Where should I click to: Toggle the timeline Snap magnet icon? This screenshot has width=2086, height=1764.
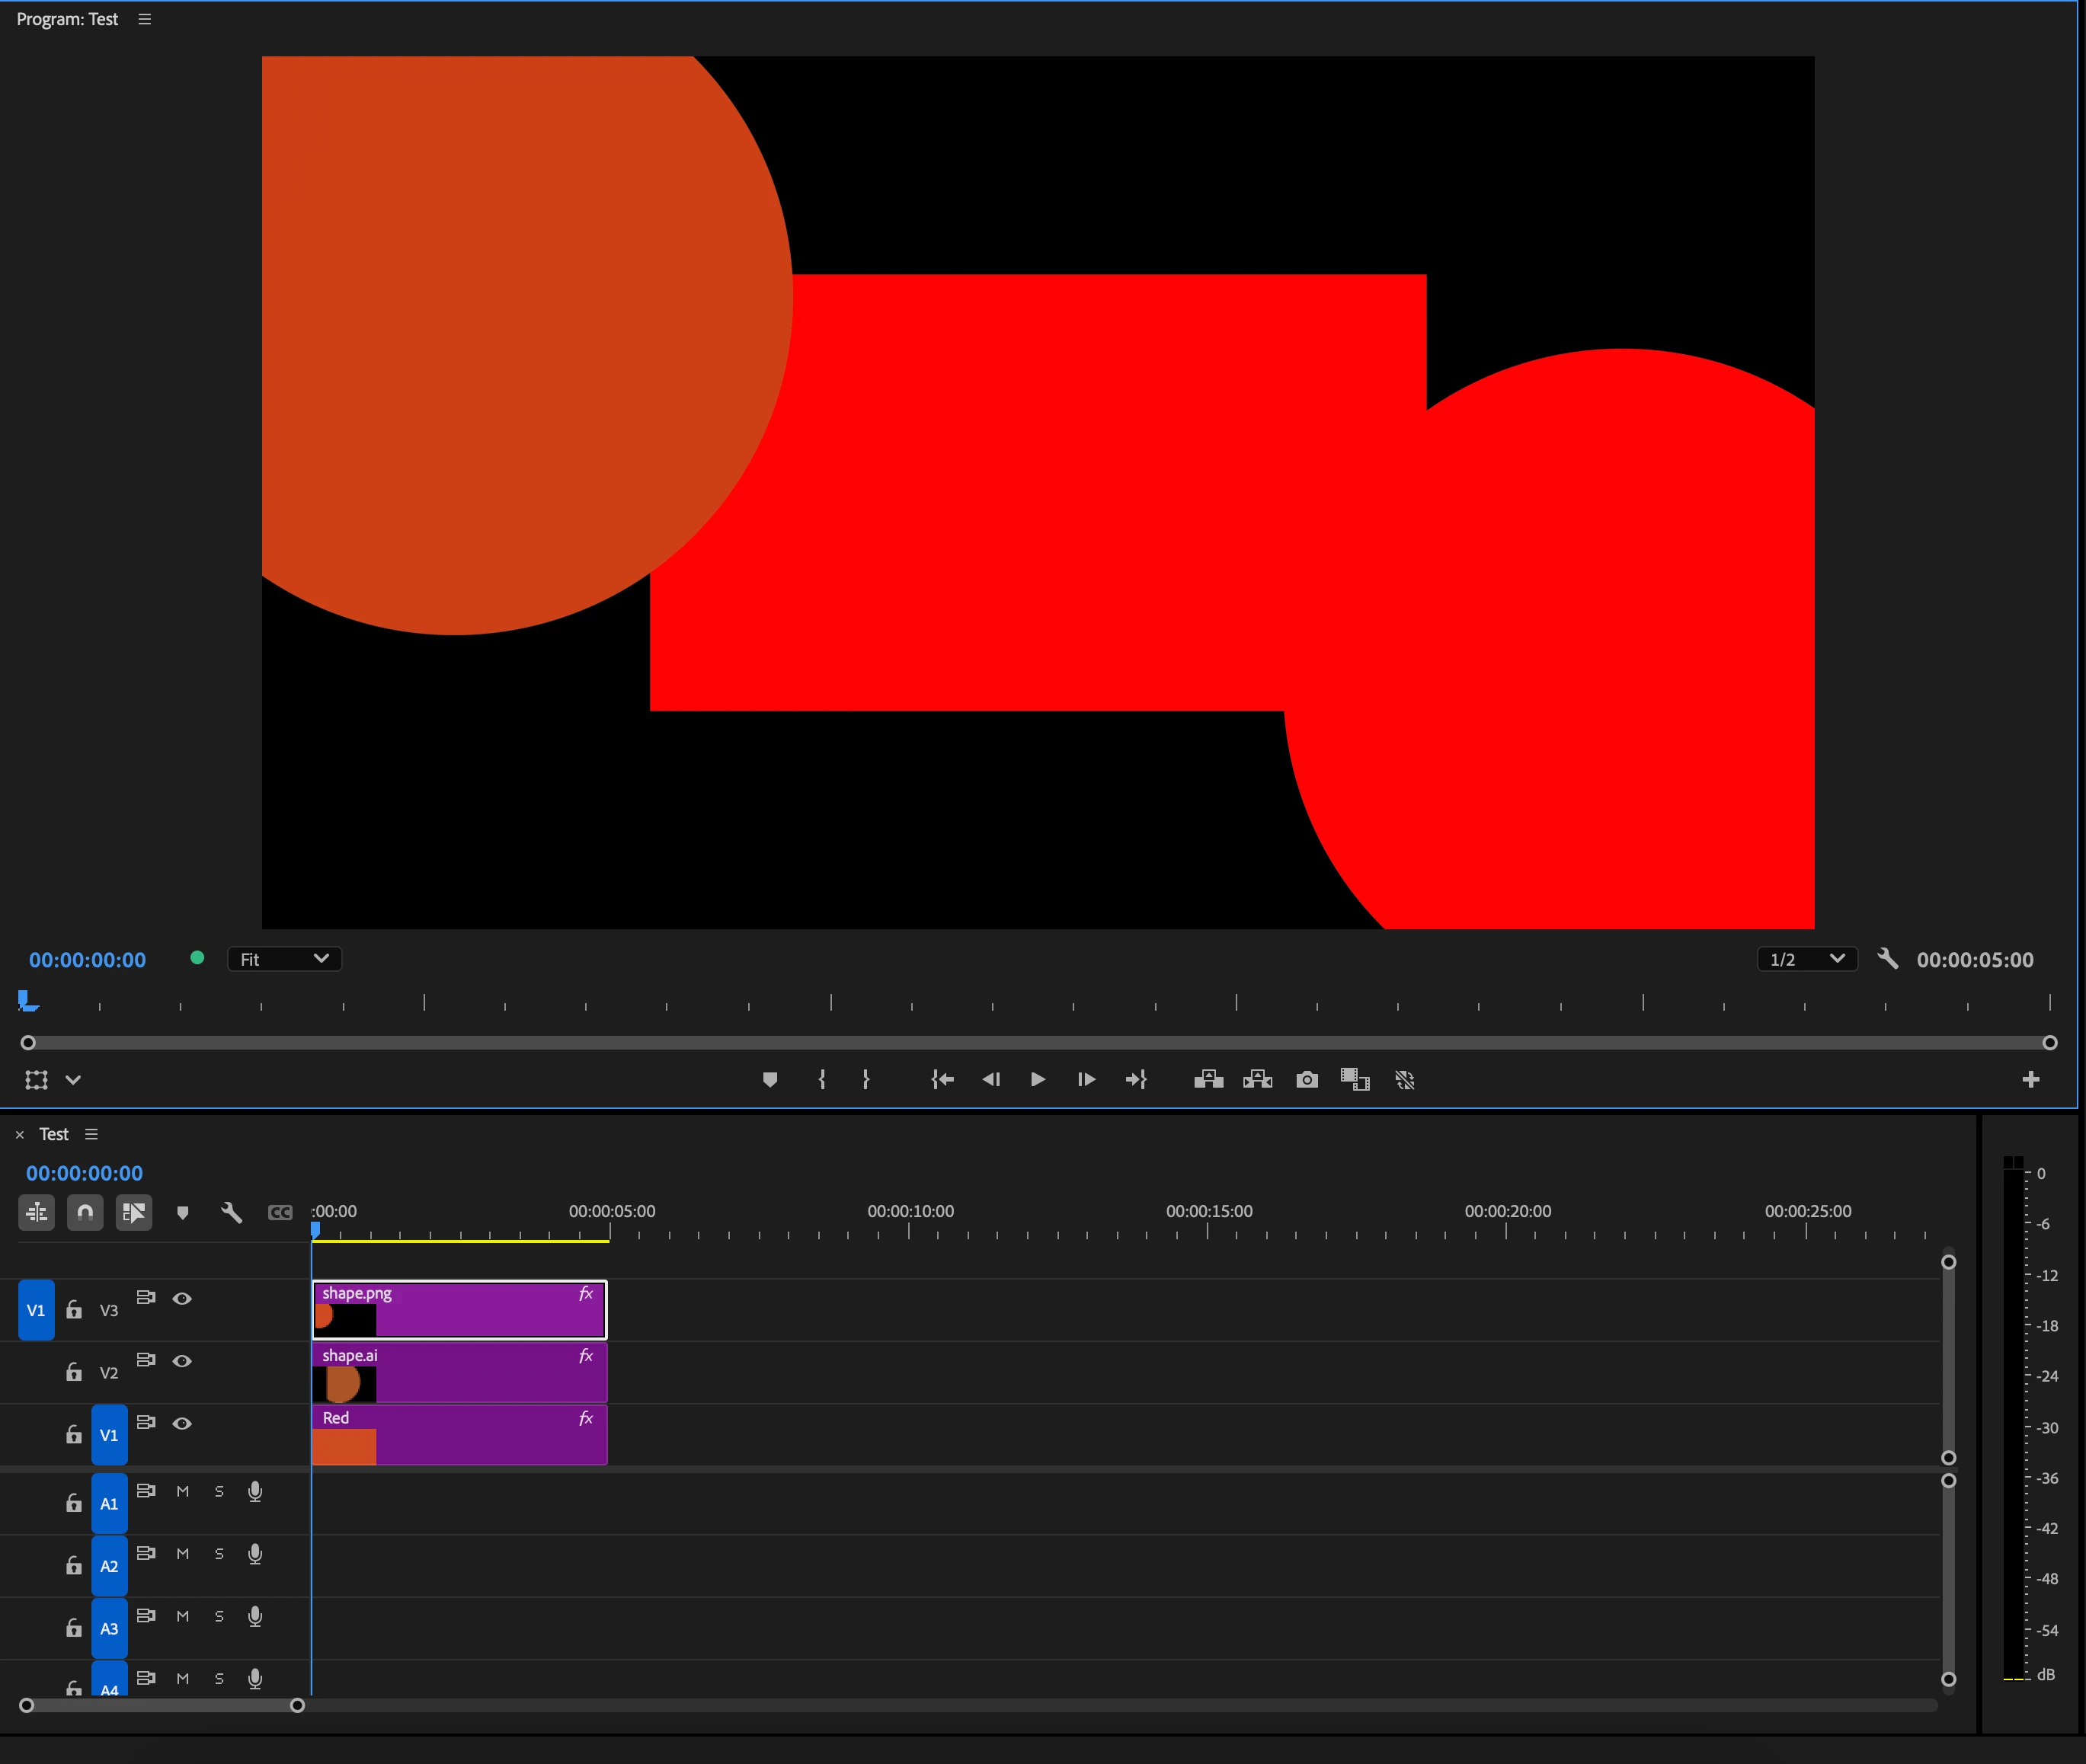[85, 1213]
